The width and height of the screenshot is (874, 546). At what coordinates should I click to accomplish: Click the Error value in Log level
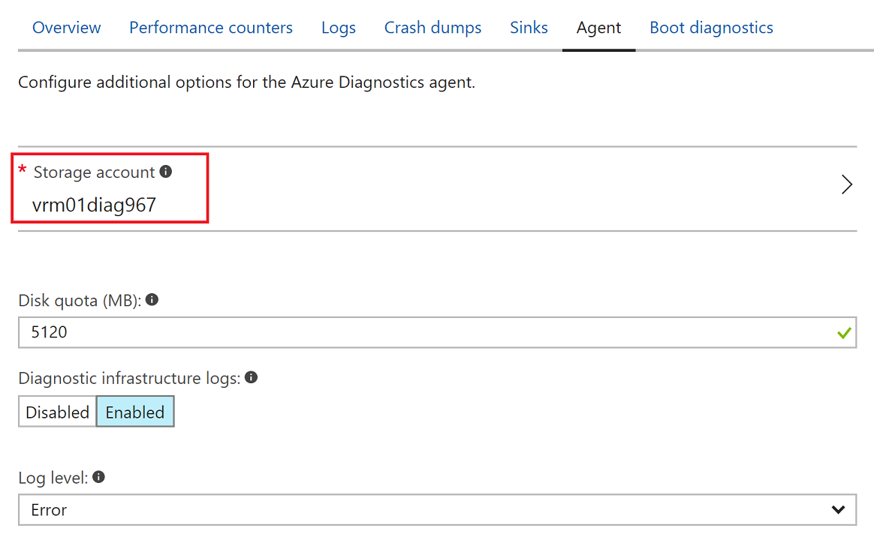pos(49,509)
